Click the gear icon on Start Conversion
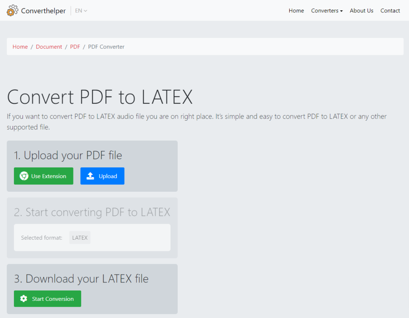 pyautogui.click(x=23, y=298)
